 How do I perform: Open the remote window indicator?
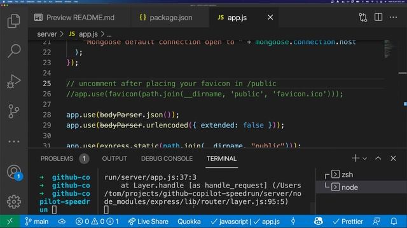click(x=10, y=221)
